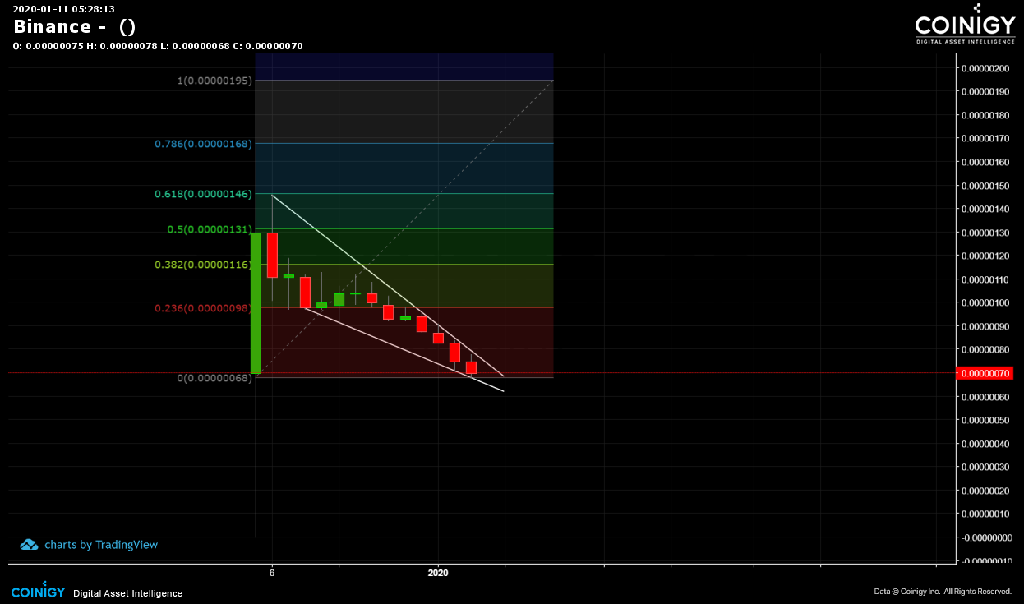Click the '2020' label on time axis
The width and height of the screenshot is (1024, 604).
click(x=438, y=573)
